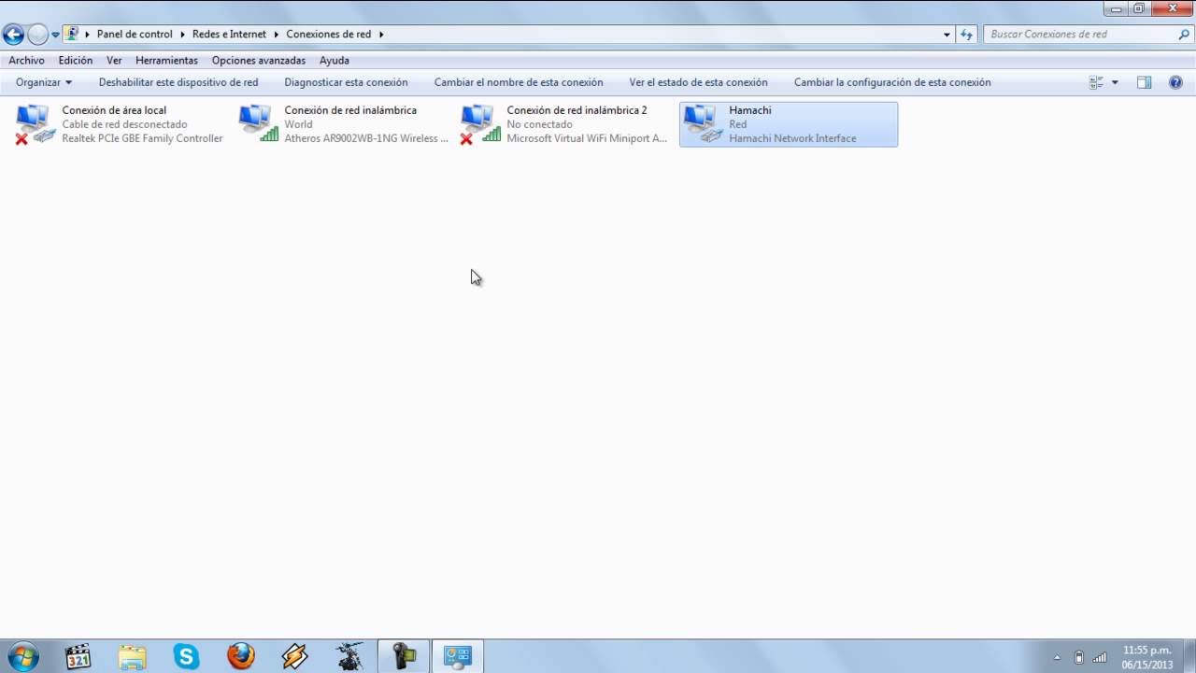Click the Control Panel window taskbar button
The height and width of the screenshot is (673, 1196).
point(458,656)
